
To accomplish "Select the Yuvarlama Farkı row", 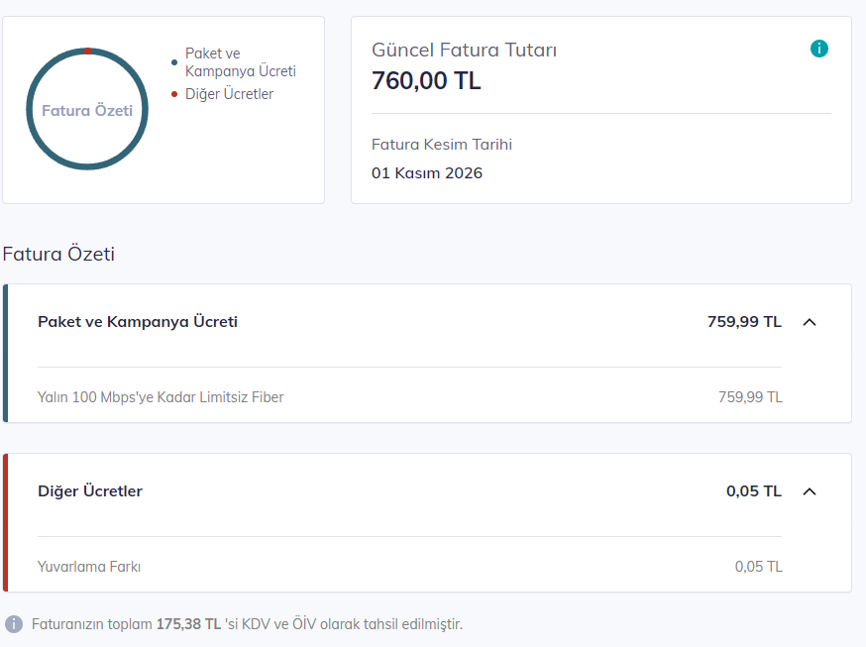I will click(x=410, y=567).
